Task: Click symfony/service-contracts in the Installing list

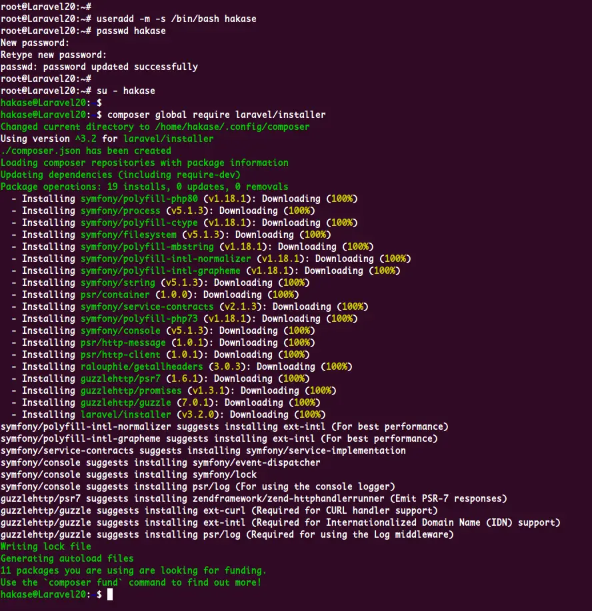Action: coord(147,306)
